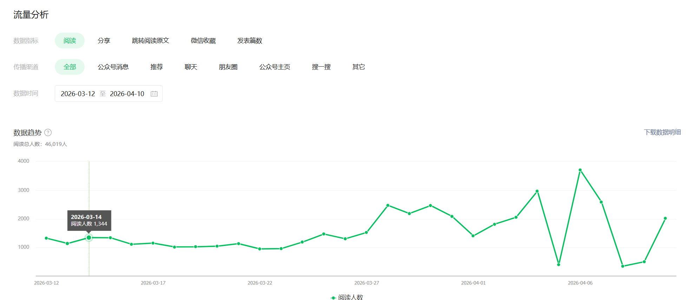Click the final data point on chart
687x300 pixels.
click(665, 218)
